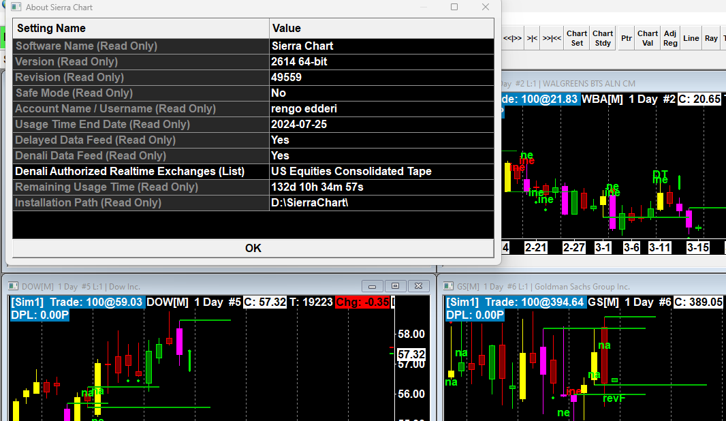
Task: Click the 58.00 price on DOW scale
Action: [x=411, y=334]
